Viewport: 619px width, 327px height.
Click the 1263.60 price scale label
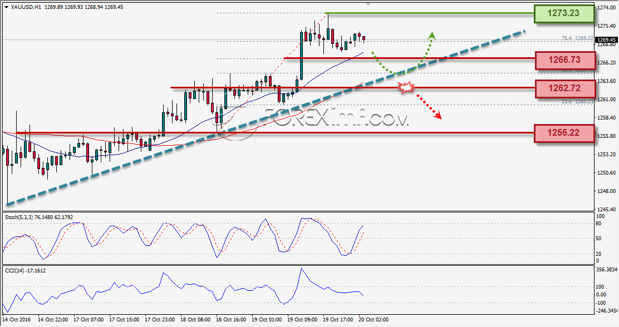(x=607, y=81)
